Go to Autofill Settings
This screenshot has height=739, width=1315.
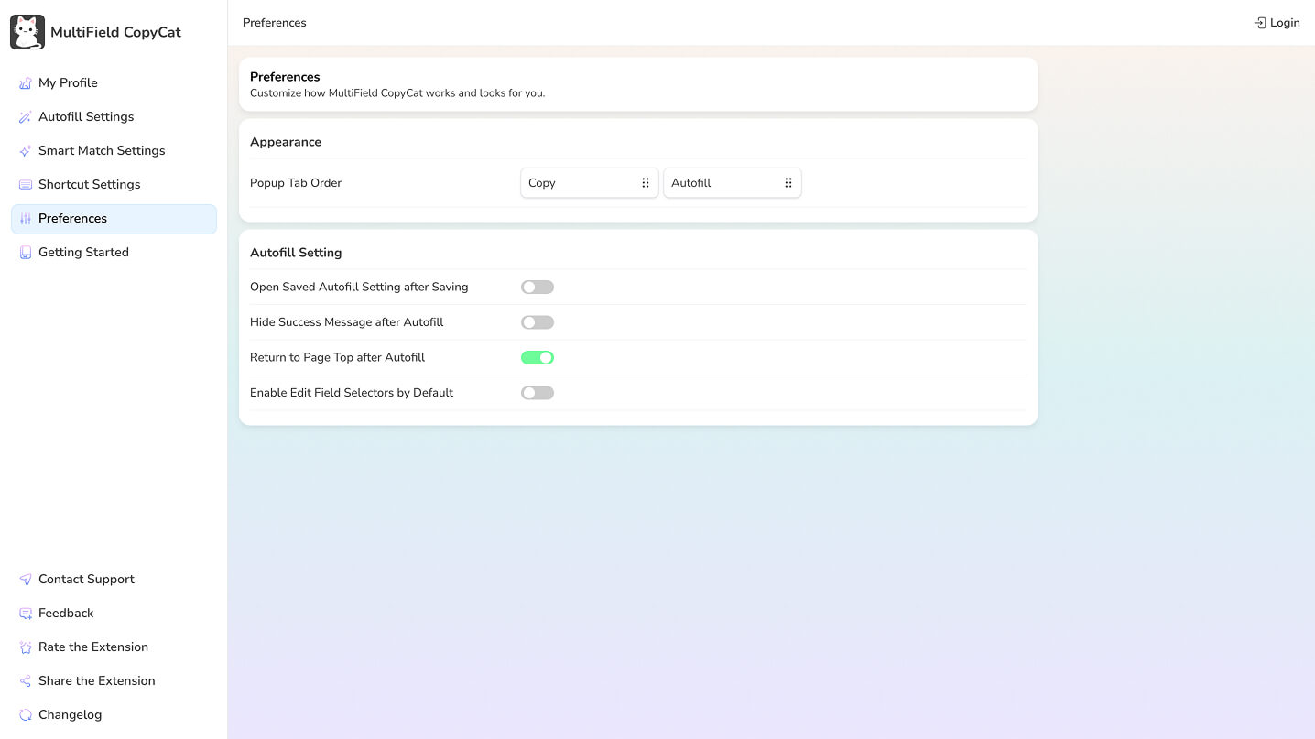point(114,117)
